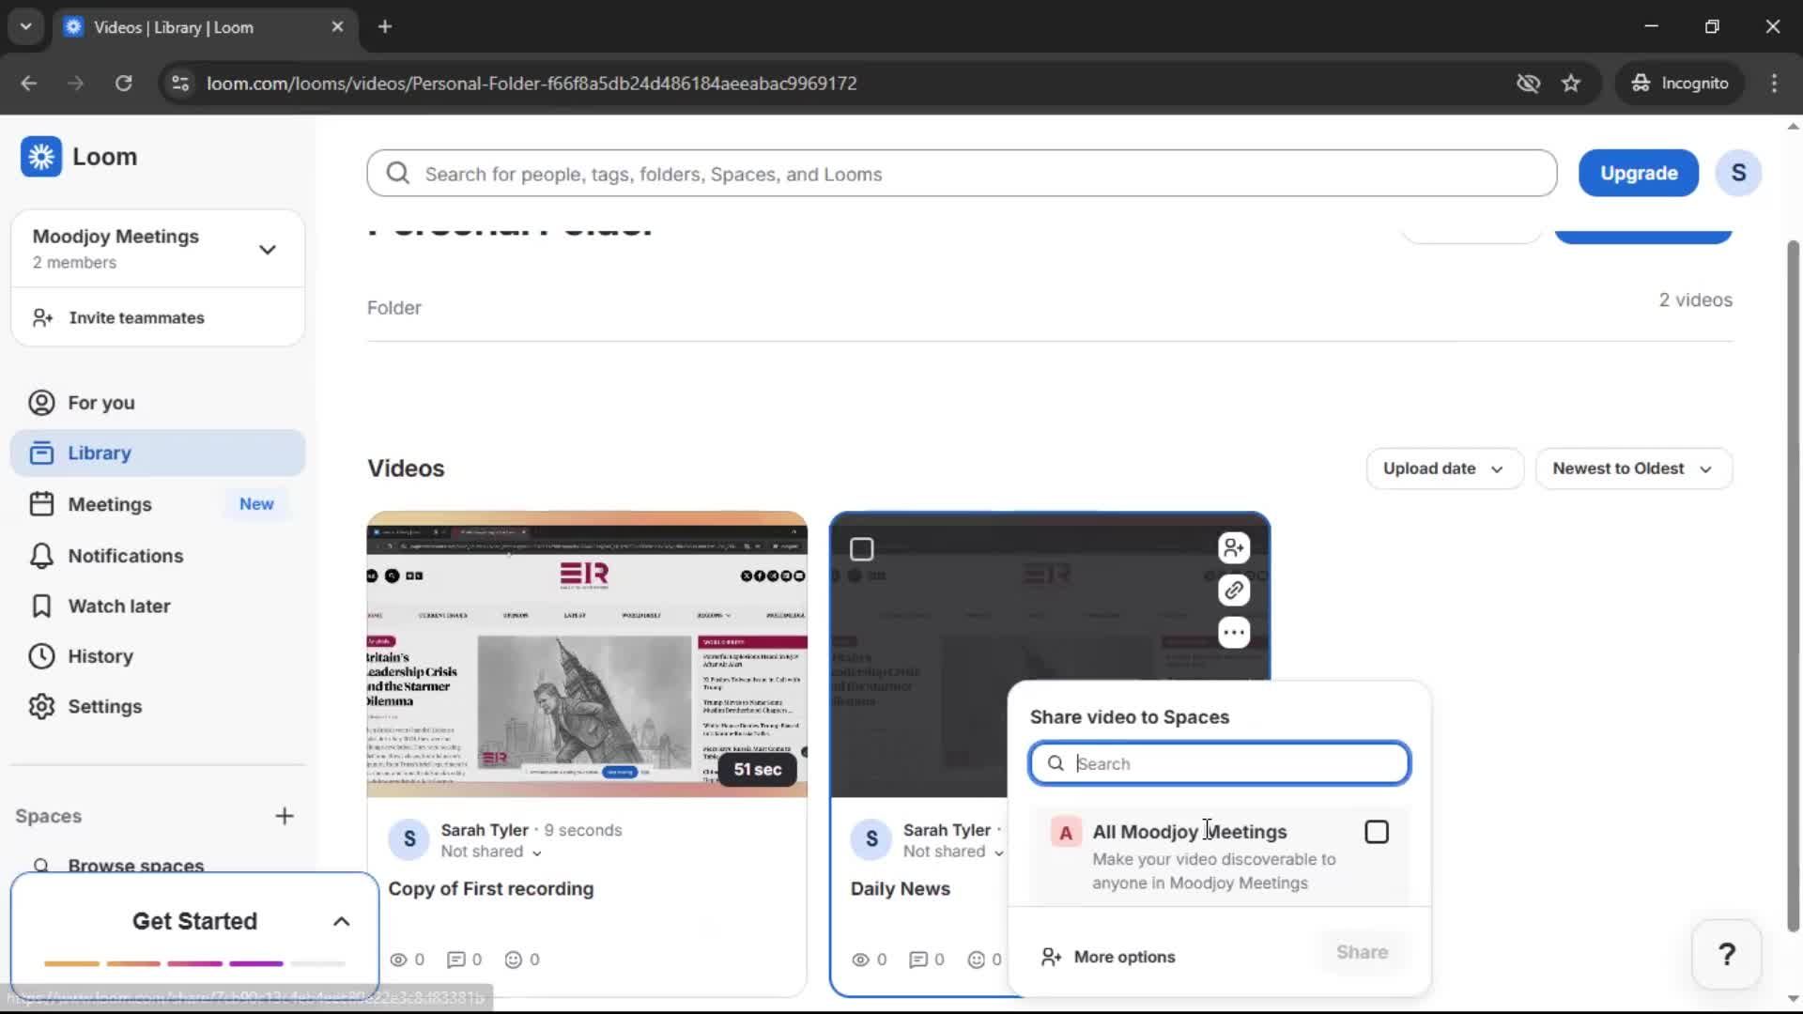This screenshot has height=1014, width=1803.
Task: Click the Share video to Spaces search field
Action: click(x=1218, y=763)
